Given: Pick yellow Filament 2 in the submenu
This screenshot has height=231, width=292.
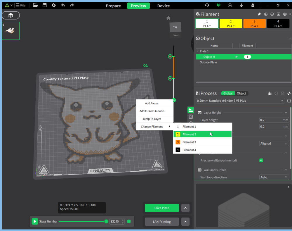Looking at the screenshot, I should pos(203,135).
